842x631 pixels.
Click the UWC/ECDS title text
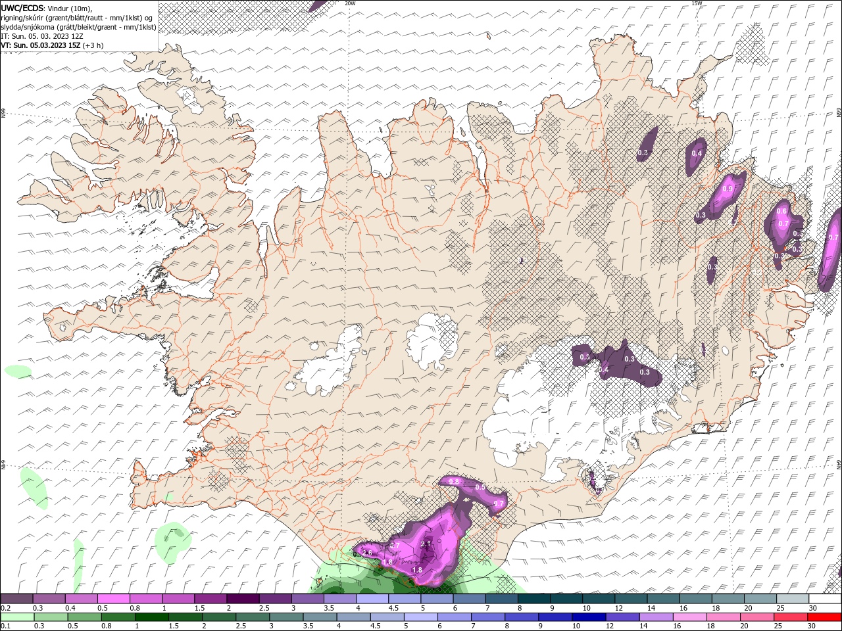pos(23,8)
